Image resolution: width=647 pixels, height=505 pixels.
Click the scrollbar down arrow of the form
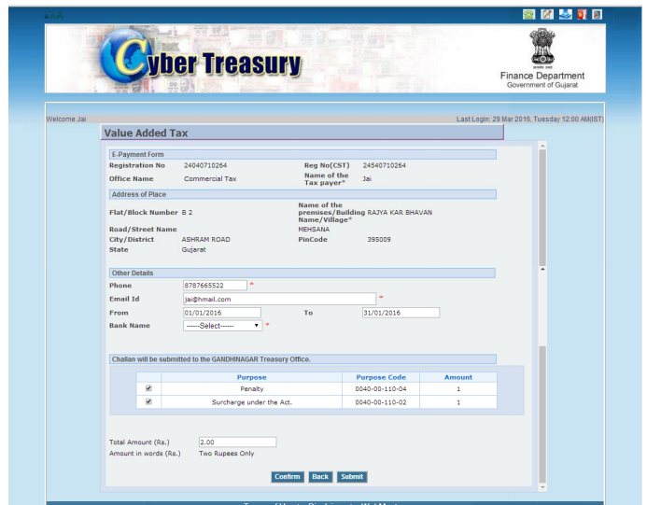(542, 487)
